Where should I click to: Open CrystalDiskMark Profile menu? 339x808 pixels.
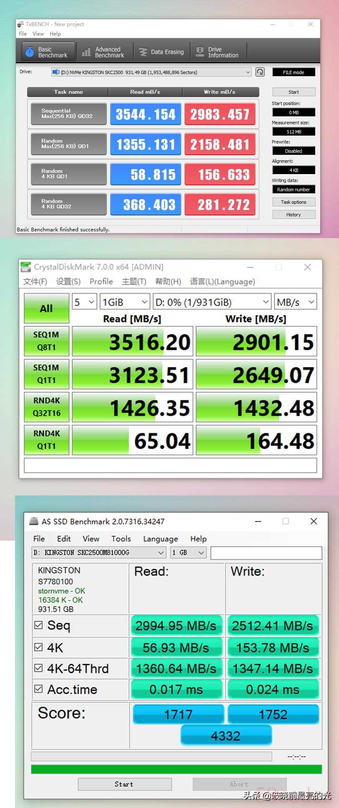[101, 281]
